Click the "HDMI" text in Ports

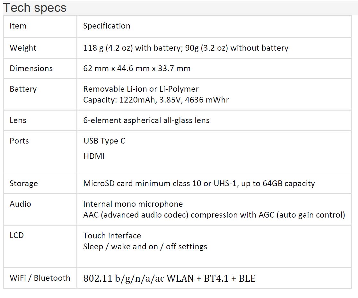pyautogui.click(x=94, y=156)
